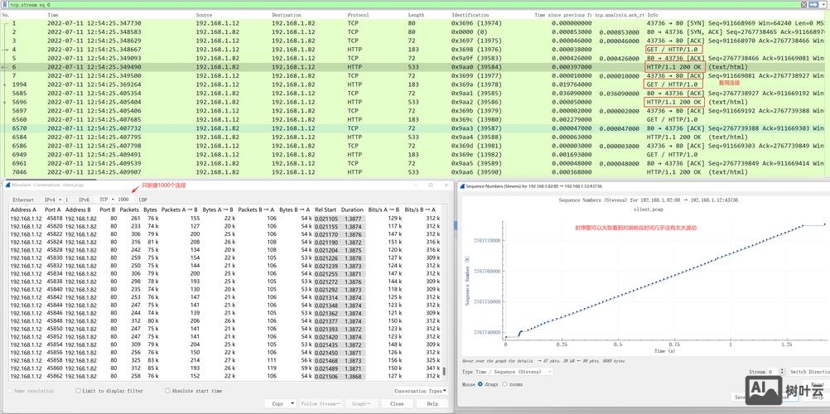This screenshot has height=414, width=830.
Task: Select the zooms mouse radio button
Action: pos(505,384)
